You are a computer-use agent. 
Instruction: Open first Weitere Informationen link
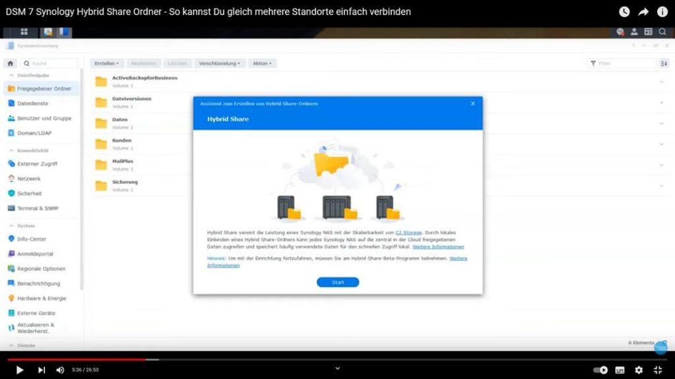tap(438, 247)
